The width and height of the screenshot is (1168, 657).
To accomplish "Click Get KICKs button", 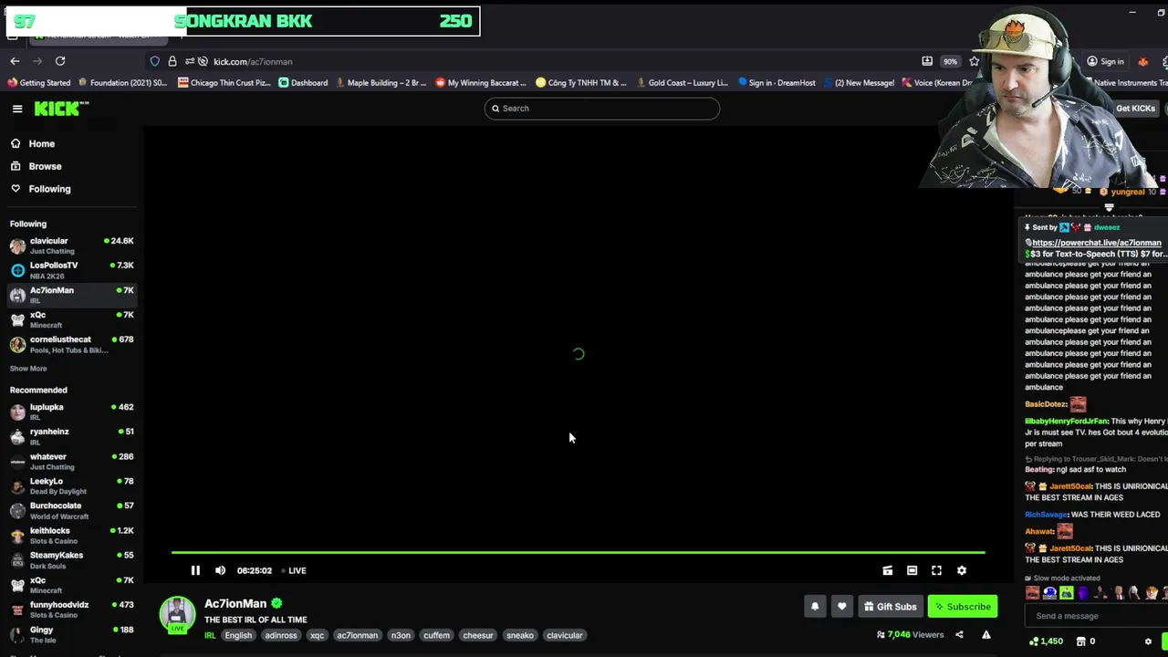I will tap(1135, 109).
